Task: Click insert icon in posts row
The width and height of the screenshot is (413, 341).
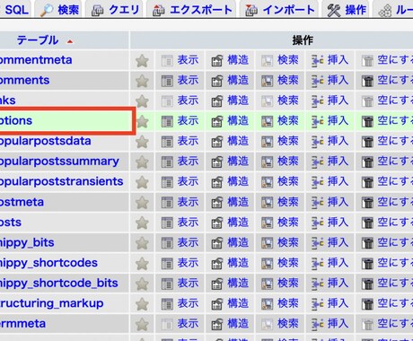Action: (317, 223)
